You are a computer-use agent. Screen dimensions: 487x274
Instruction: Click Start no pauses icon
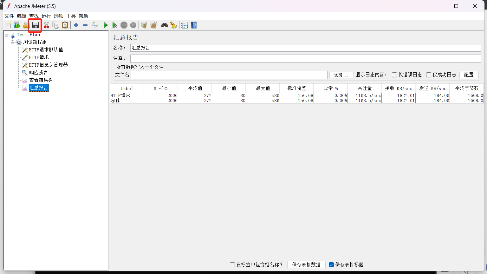tap(115, 25)
